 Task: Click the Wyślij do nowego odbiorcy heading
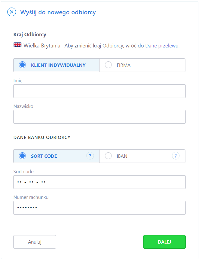(58, 12)
